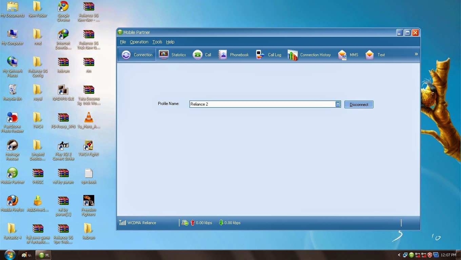Select the 'rel by param[1]' archive
The width and height of the screenshot is (461, 260).
tap(63, 206)
